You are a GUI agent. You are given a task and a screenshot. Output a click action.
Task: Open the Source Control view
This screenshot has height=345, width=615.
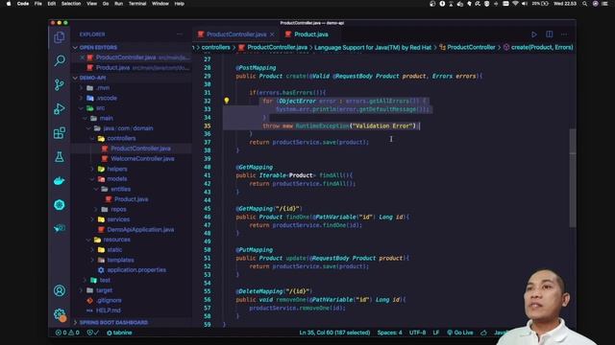60,84
